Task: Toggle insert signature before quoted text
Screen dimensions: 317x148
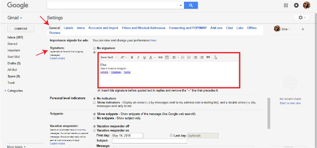Action: coord(99,90)
